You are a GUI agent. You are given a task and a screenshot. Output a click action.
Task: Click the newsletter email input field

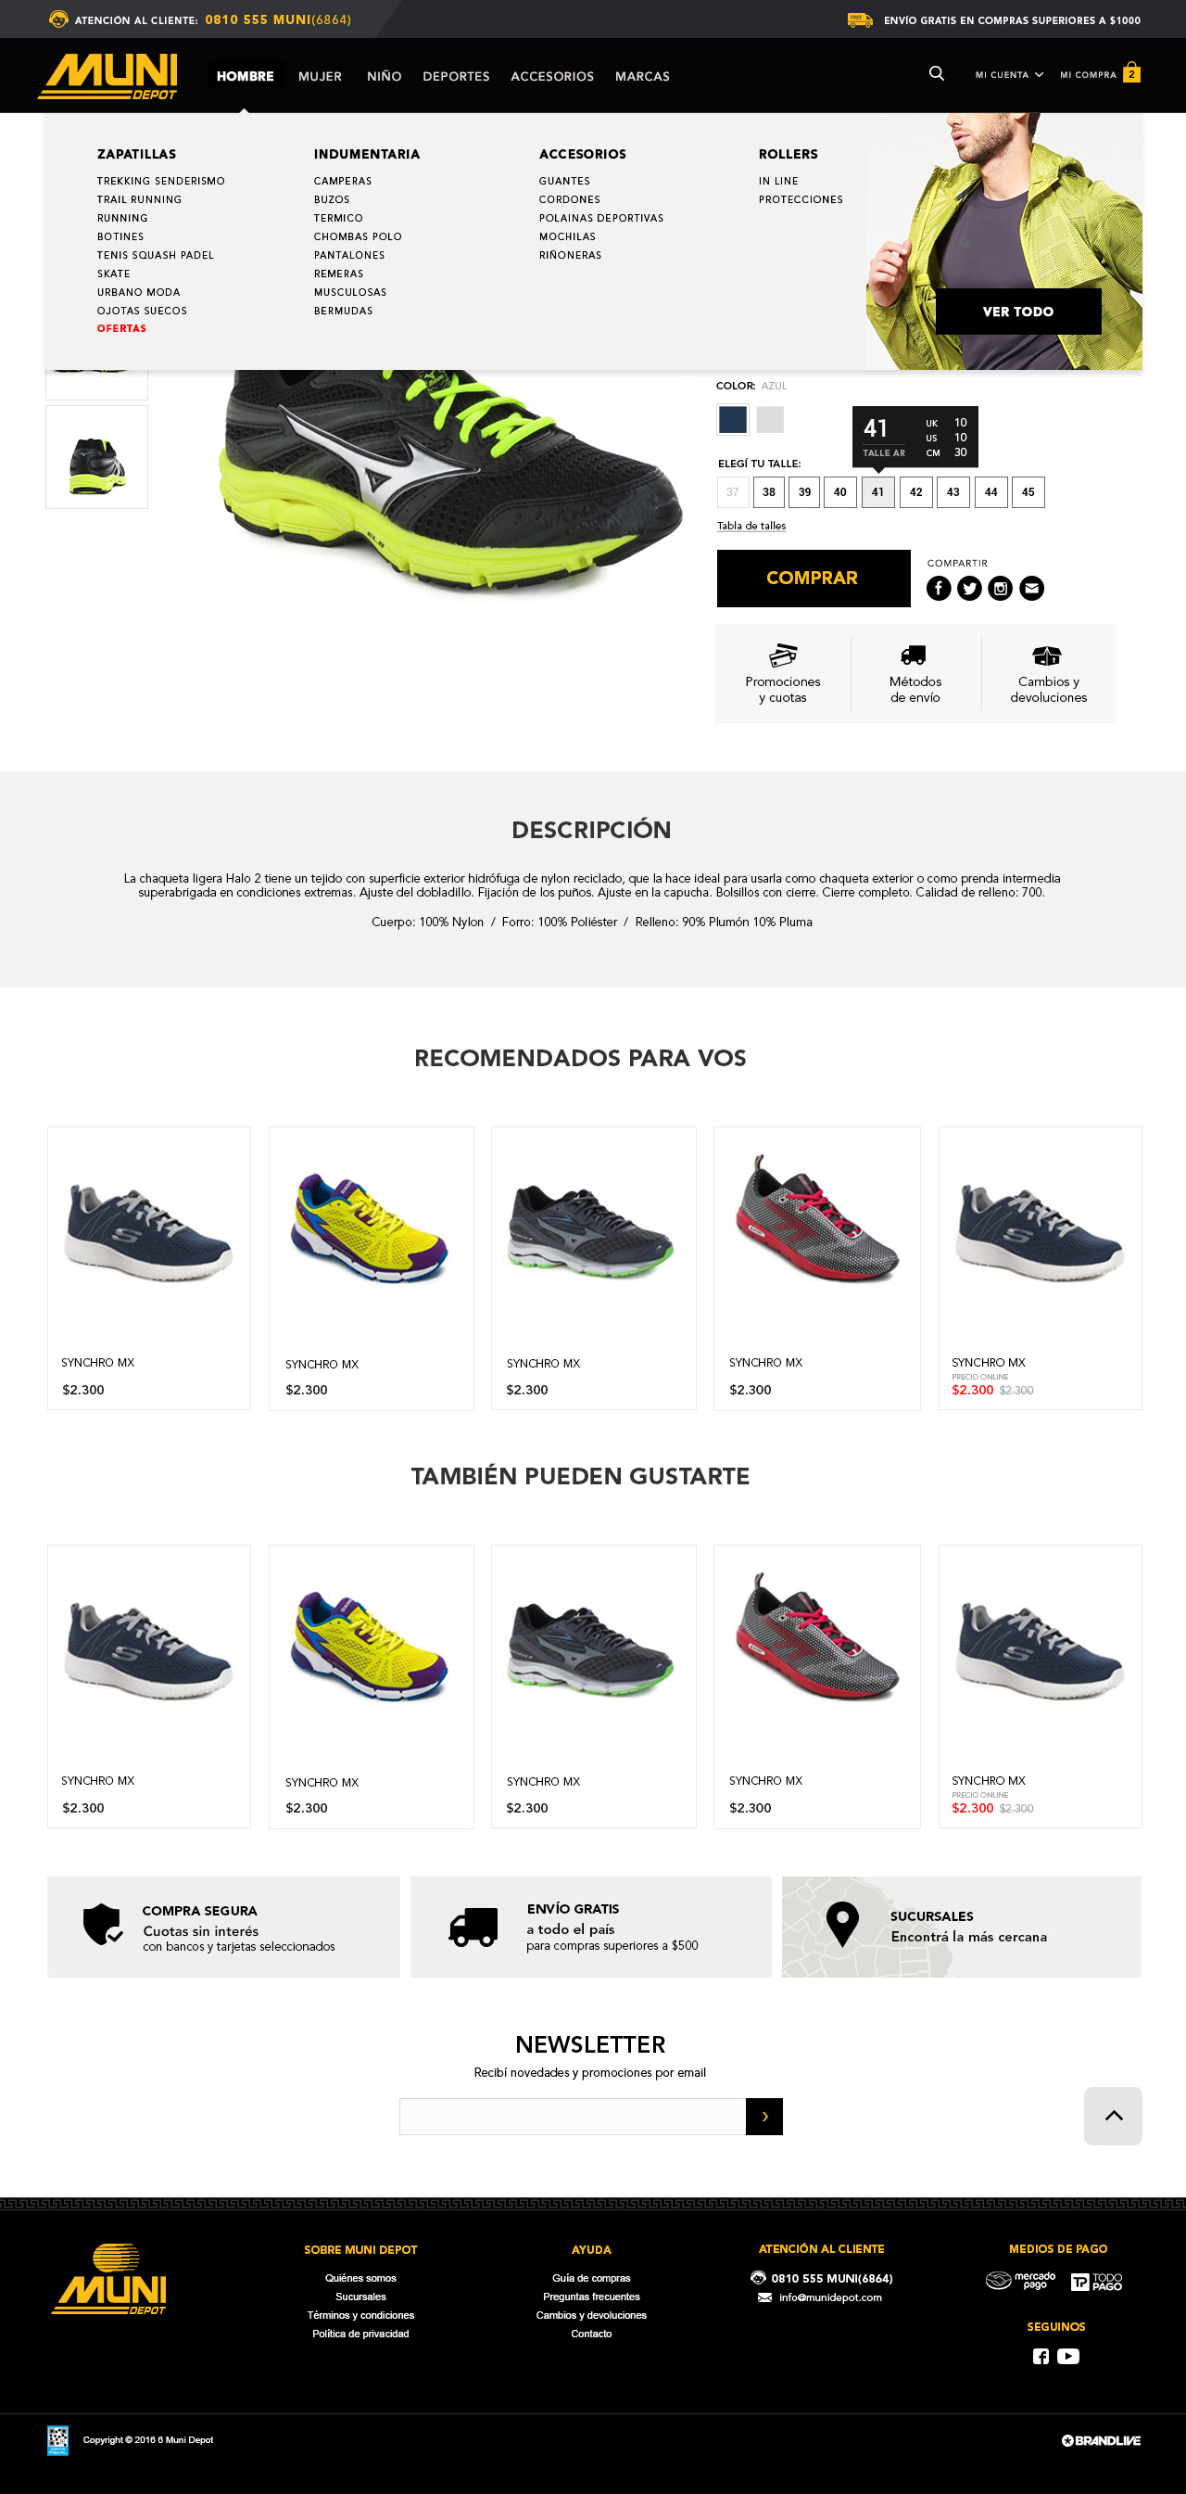click(x=573, y=2116)
